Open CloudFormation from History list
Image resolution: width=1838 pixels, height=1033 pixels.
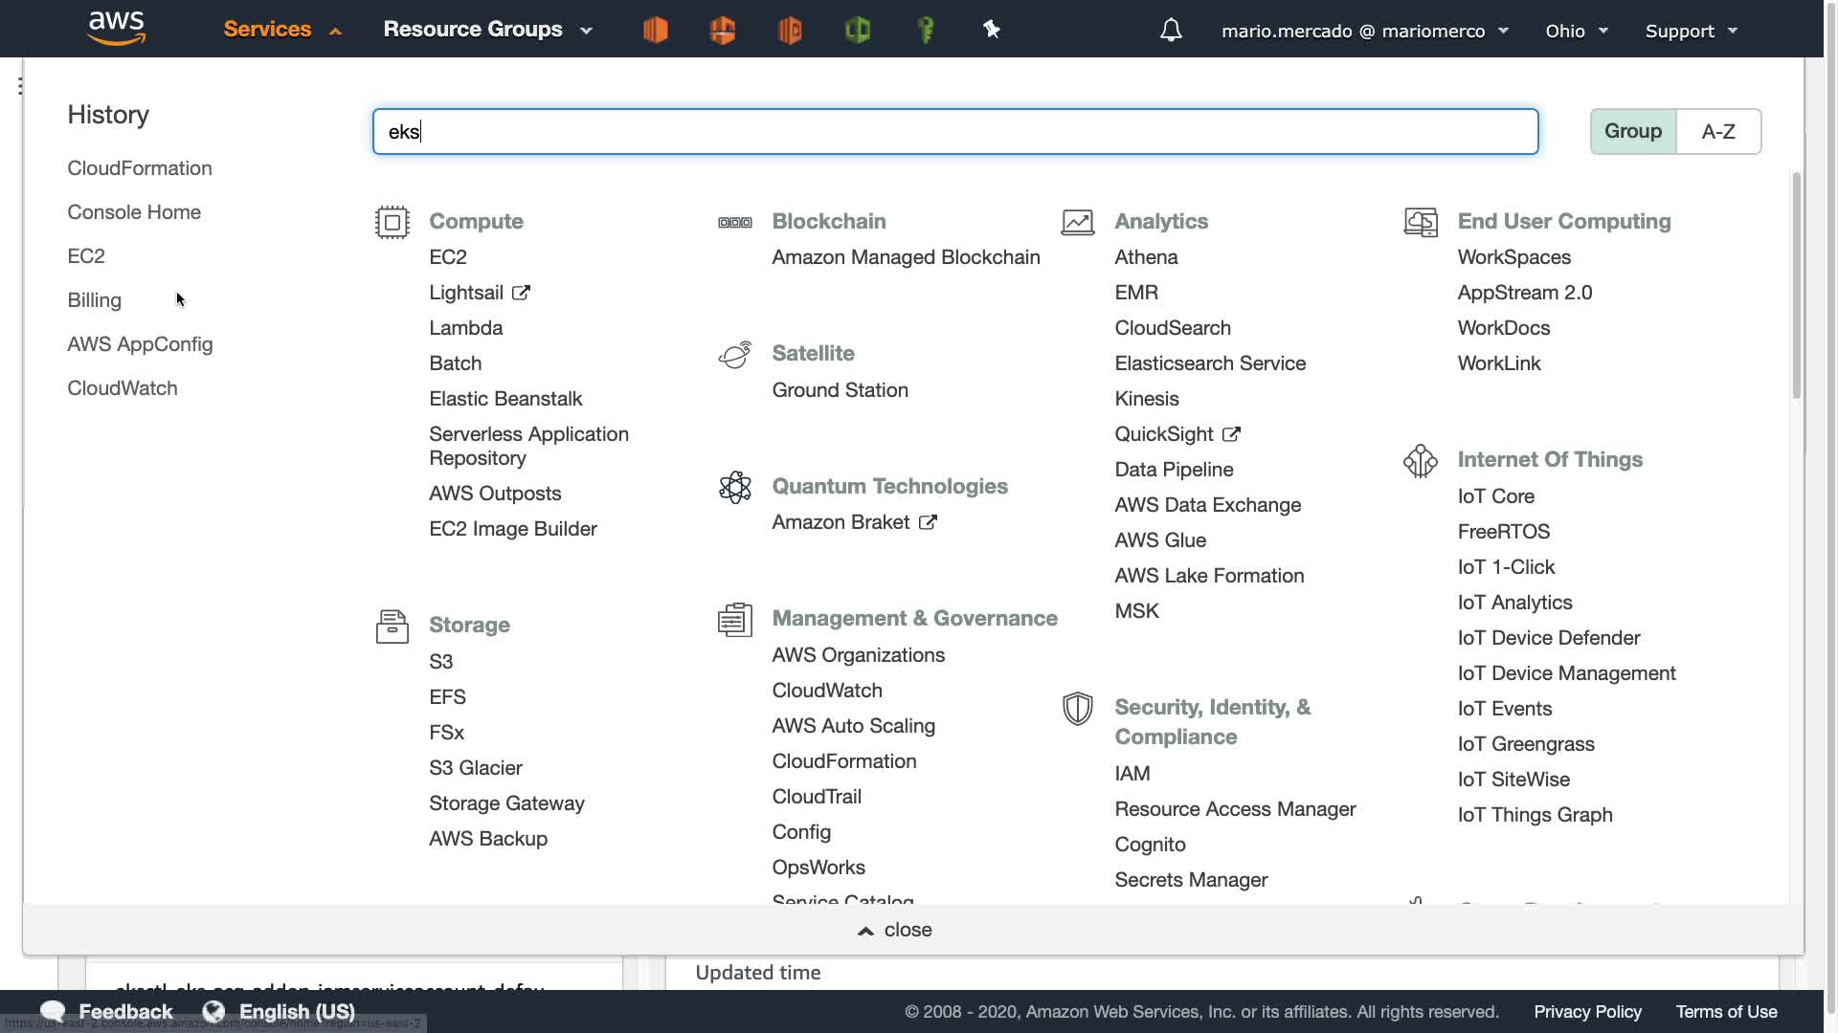140,168
